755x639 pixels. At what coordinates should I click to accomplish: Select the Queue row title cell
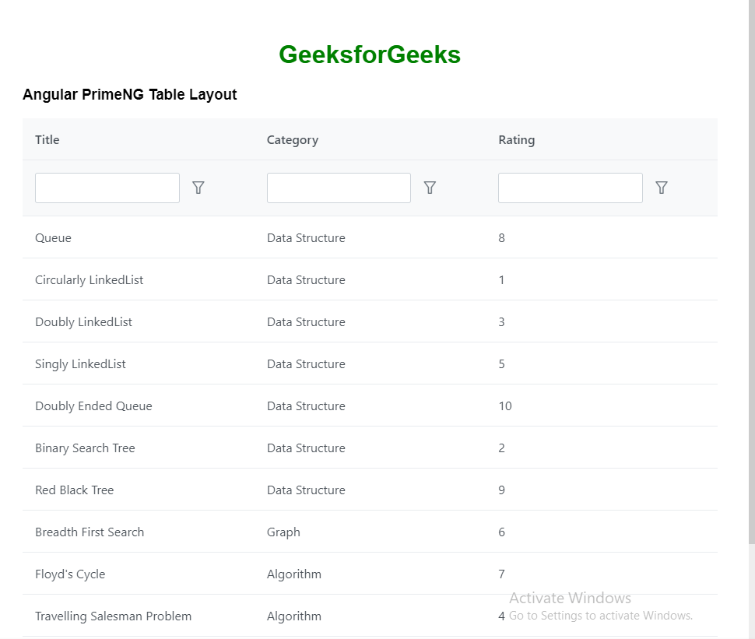pos(54,238)
